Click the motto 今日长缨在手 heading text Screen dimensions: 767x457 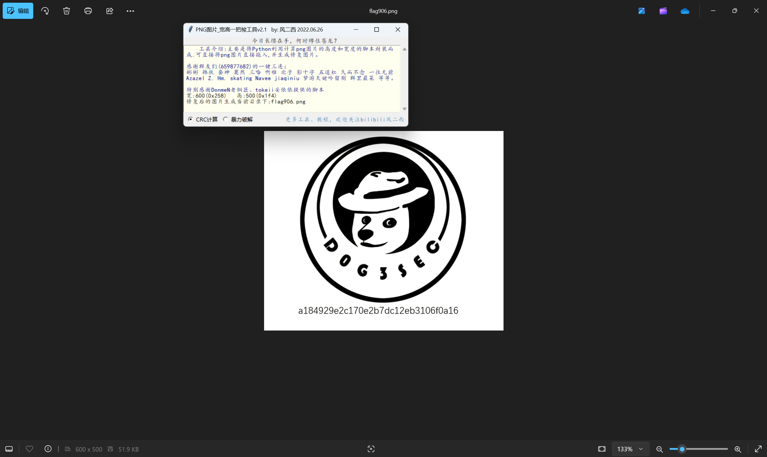pyautogui.click(x=295, y=41)
